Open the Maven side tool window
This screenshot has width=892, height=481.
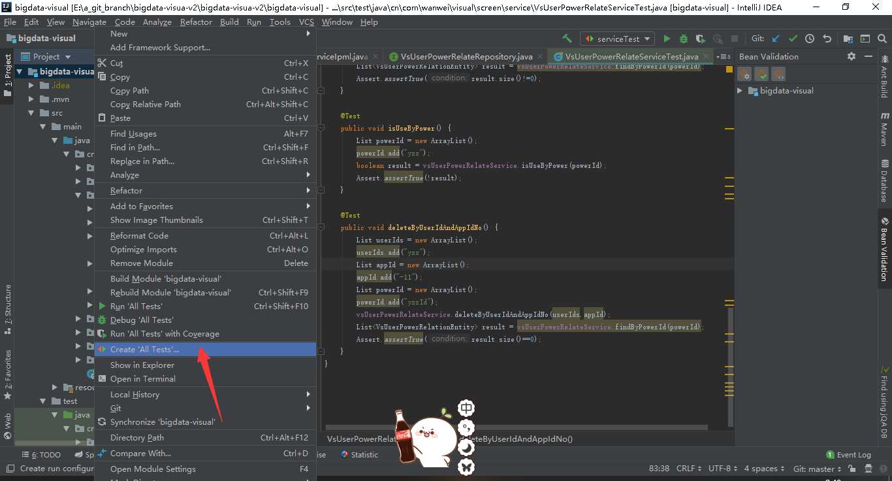pos(884,128)
